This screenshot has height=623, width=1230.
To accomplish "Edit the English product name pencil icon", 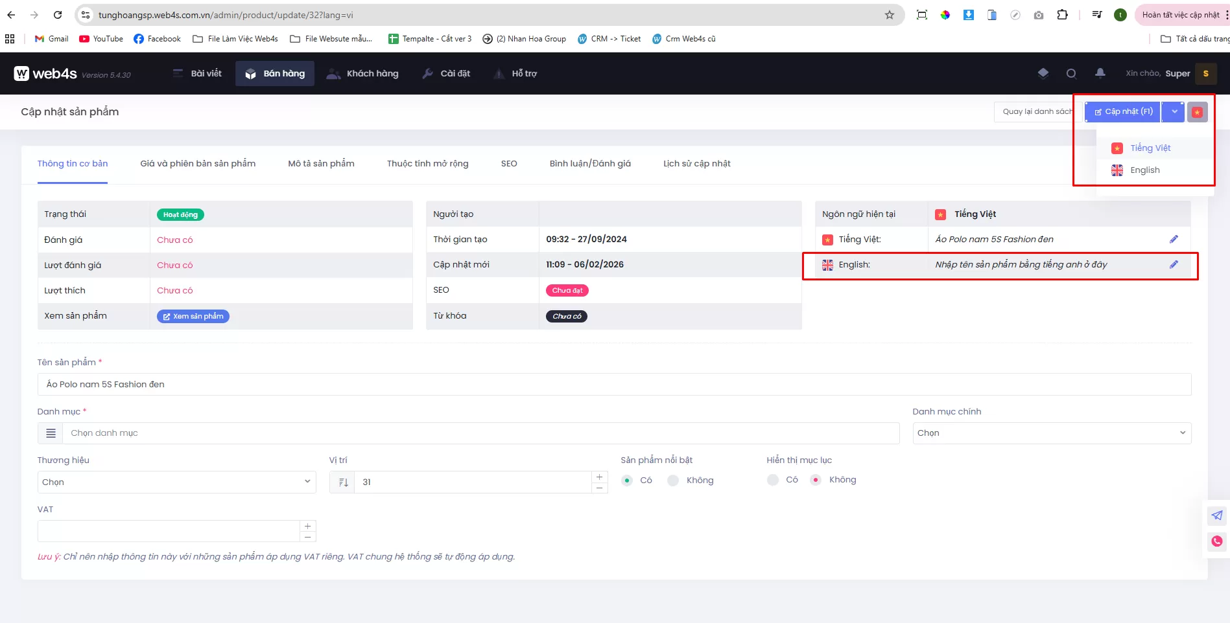I will point(1174,265).
